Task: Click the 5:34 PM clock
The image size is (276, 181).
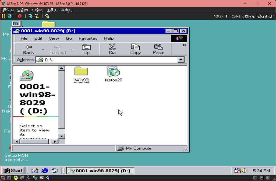Action: tap(261, 171)
